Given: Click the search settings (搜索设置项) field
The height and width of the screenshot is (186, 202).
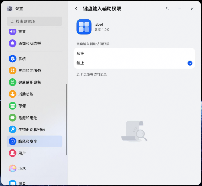Looking at the screenshot, I should click(x=35, y=21).
